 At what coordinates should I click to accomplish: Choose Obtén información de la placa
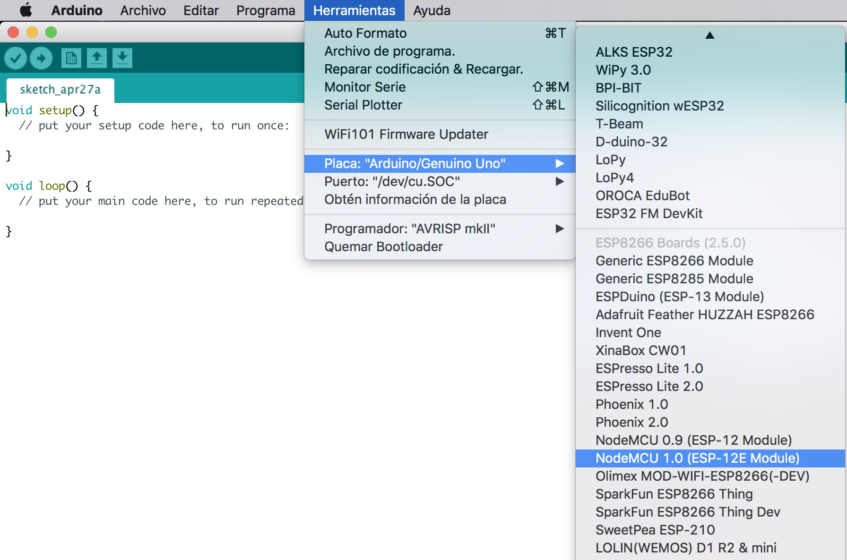(440, 199)
